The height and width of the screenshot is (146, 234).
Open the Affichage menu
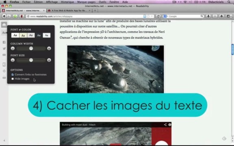pos(52,2)
